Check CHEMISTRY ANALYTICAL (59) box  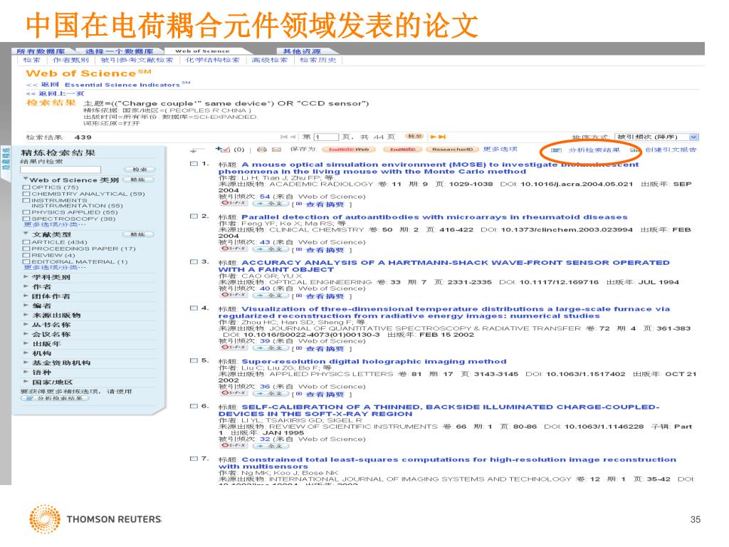pyautogui.click(x=26, y=194)
